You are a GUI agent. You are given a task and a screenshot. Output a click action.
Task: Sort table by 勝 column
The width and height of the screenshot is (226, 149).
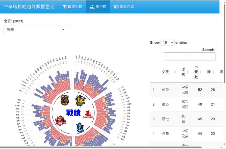point(211,72)
